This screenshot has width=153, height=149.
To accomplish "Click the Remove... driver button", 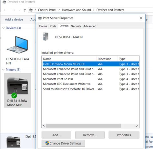I will [90, 135].
